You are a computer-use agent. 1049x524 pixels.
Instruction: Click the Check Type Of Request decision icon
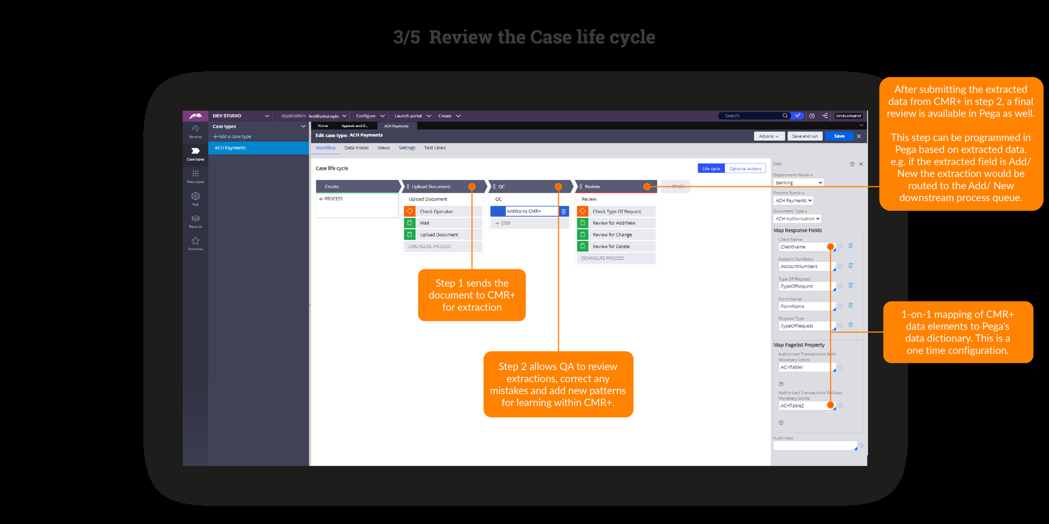click(582, 211)
